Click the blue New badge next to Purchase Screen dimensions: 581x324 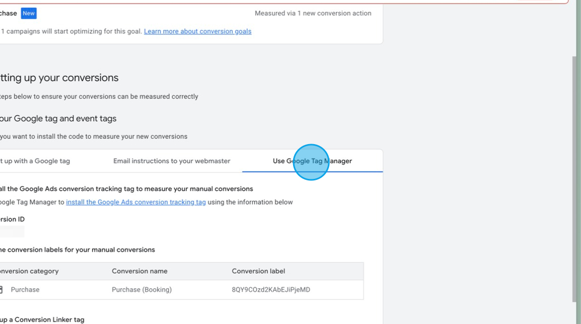[28, 13]
